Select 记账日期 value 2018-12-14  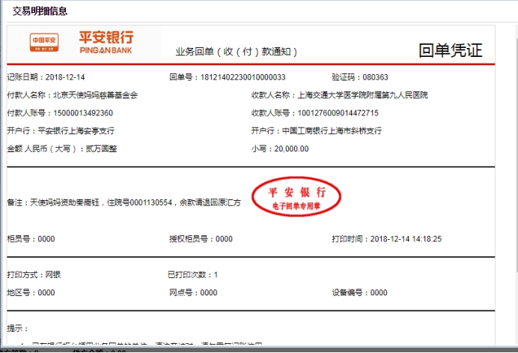pos(65,77)
